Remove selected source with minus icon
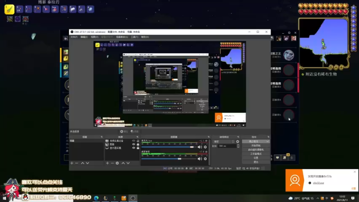The image size is (359, 202). (112, 163)
